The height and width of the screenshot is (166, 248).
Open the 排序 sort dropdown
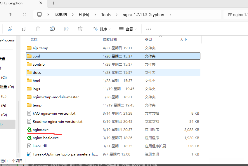pyautogui.click(x=102, y=29)
